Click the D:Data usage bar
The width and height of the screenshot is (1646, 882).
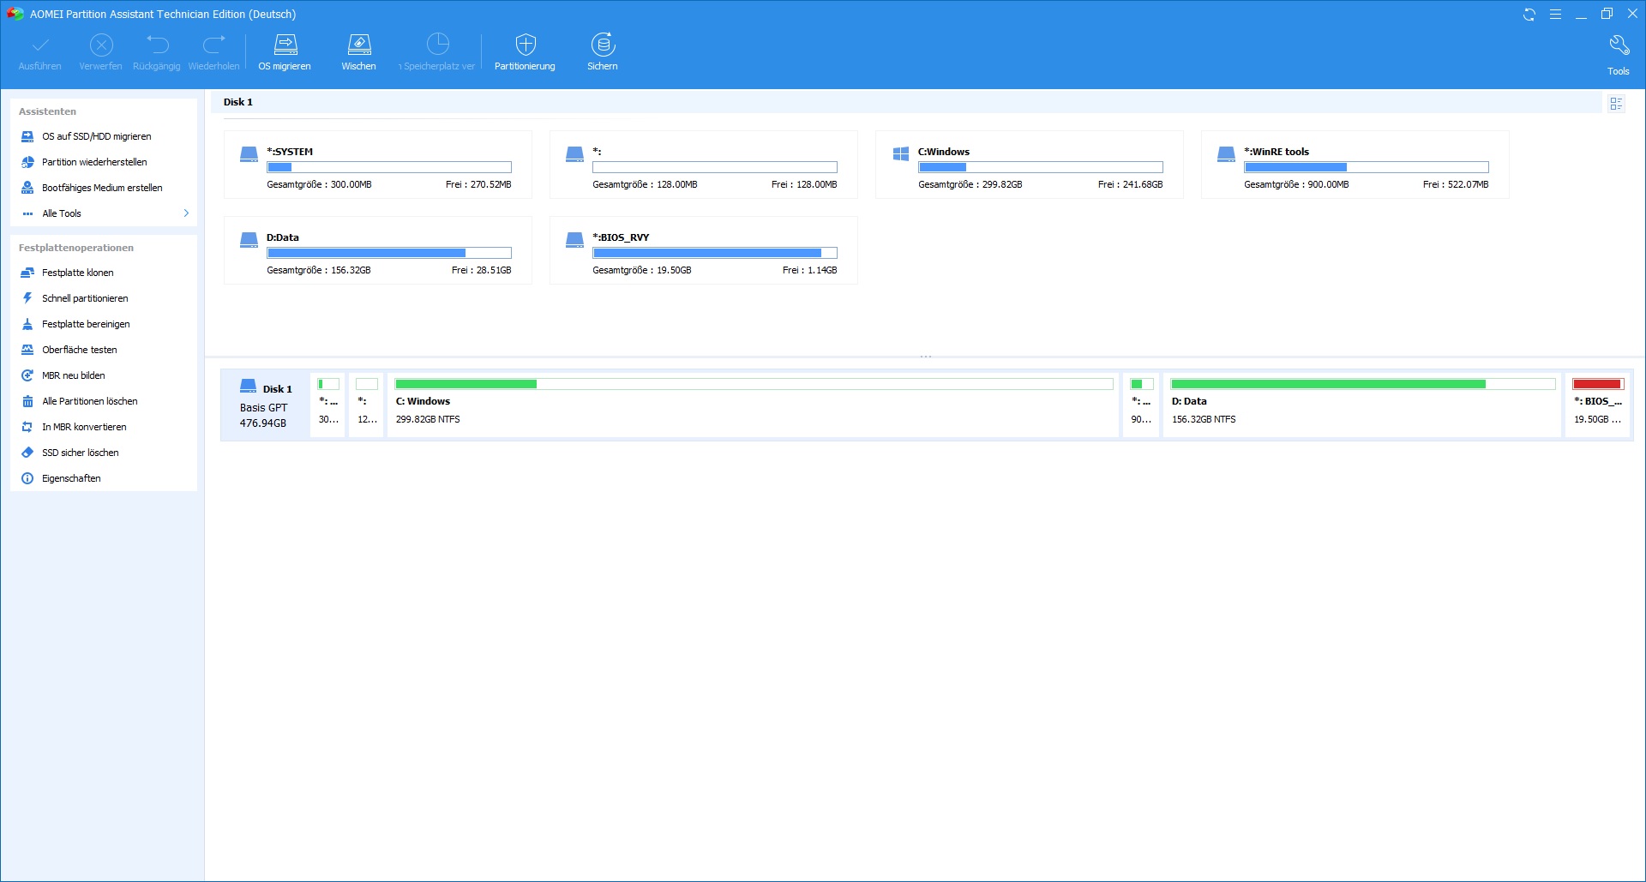coord(389,253)
